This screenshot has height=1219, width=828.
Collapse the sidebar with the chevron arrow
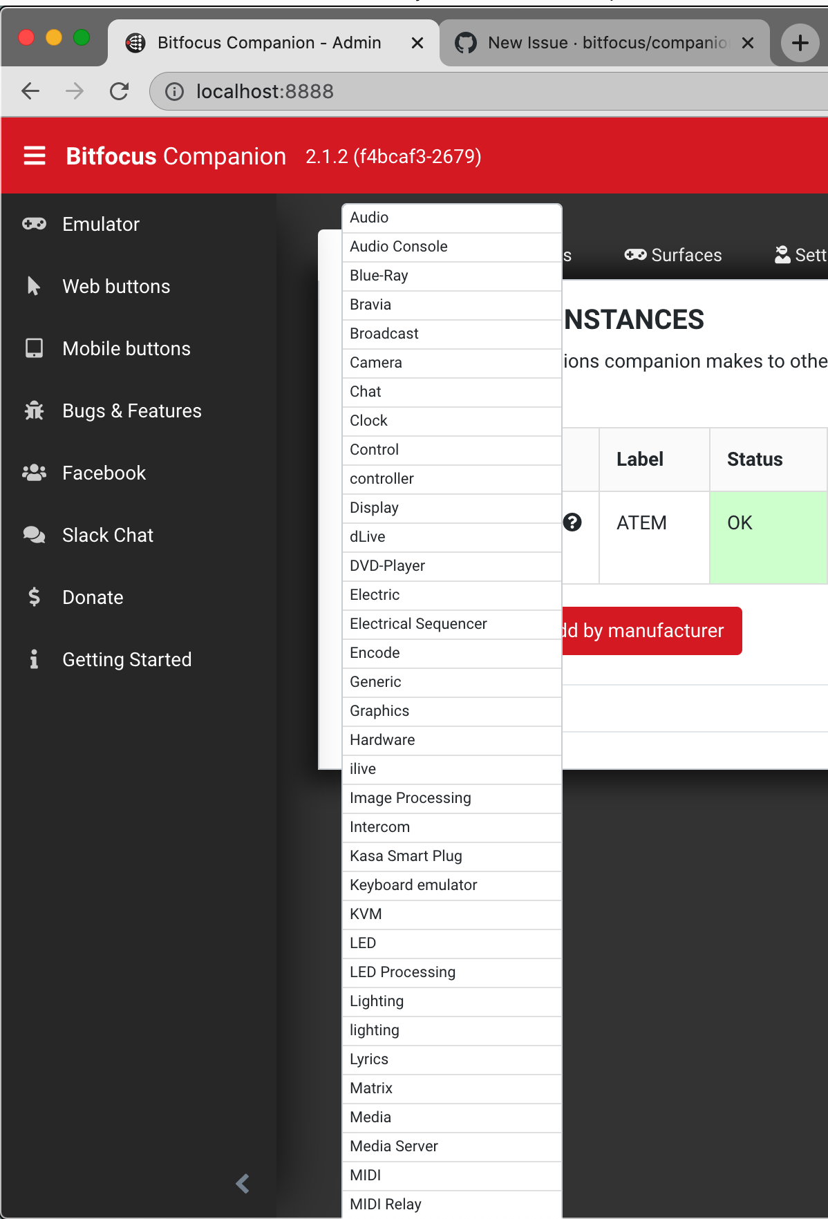[x=243, y=1184]
